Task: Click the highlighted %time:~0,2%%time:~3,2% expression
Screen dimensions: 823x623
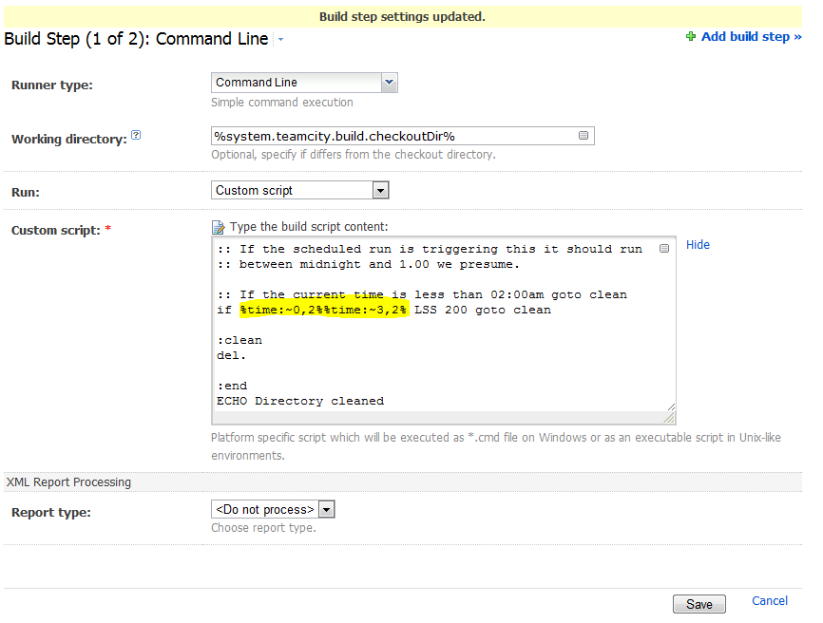Action: [x=323, y=310]
